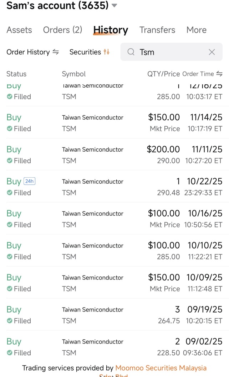Open the Assets tab
Viewport: 229px width, 377px height.
19,30
